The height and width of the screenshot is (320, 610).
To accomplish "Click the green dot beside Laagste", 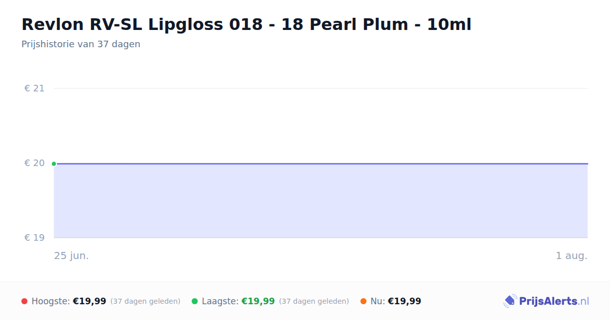I will point(195,301).
